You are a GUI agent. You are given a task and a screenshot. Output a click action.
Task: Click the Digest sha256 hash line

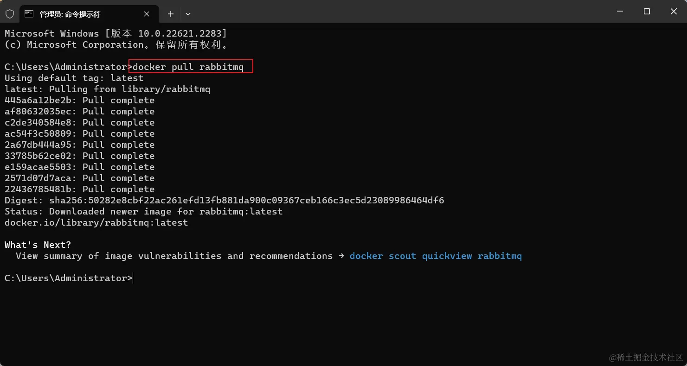point(225,200)
